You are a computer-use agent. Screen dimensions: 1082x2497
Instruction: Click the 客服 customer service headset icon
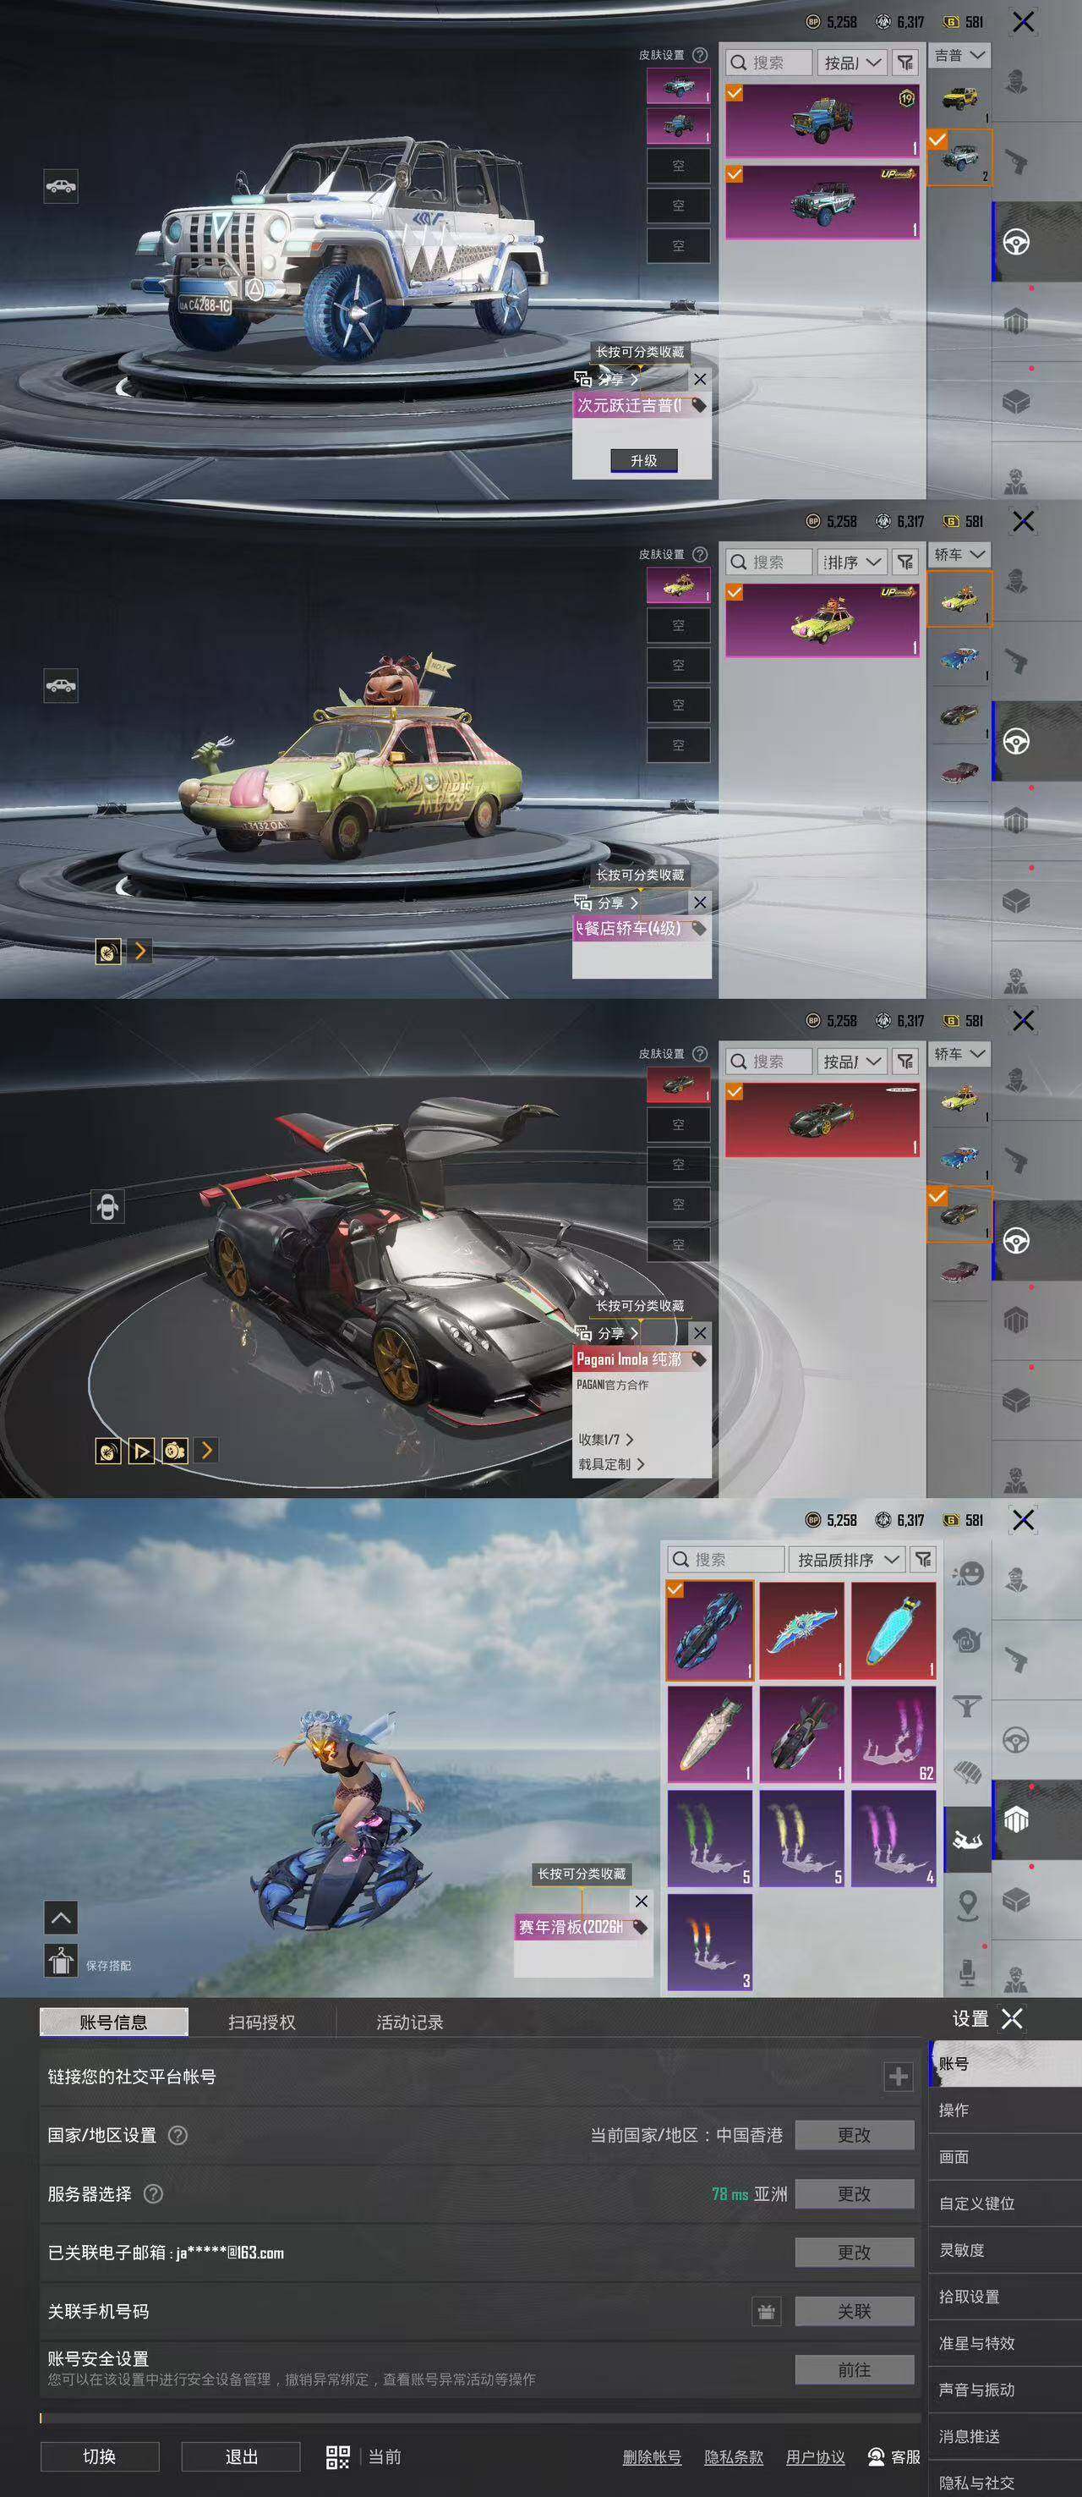[876, 2456]
